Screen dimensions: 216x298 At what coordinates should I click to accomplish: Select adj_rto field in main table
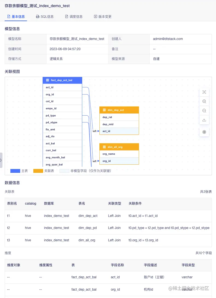[62, 136]
